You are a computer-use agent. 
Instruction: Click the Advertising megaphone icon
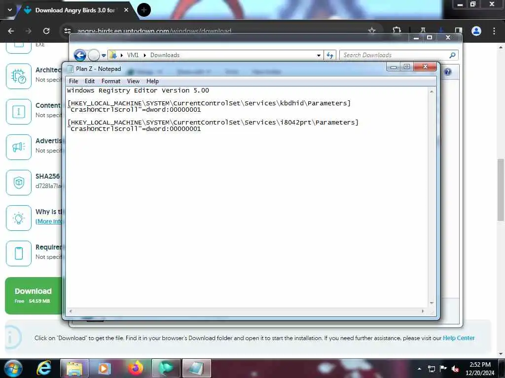(x=19, y=147)
